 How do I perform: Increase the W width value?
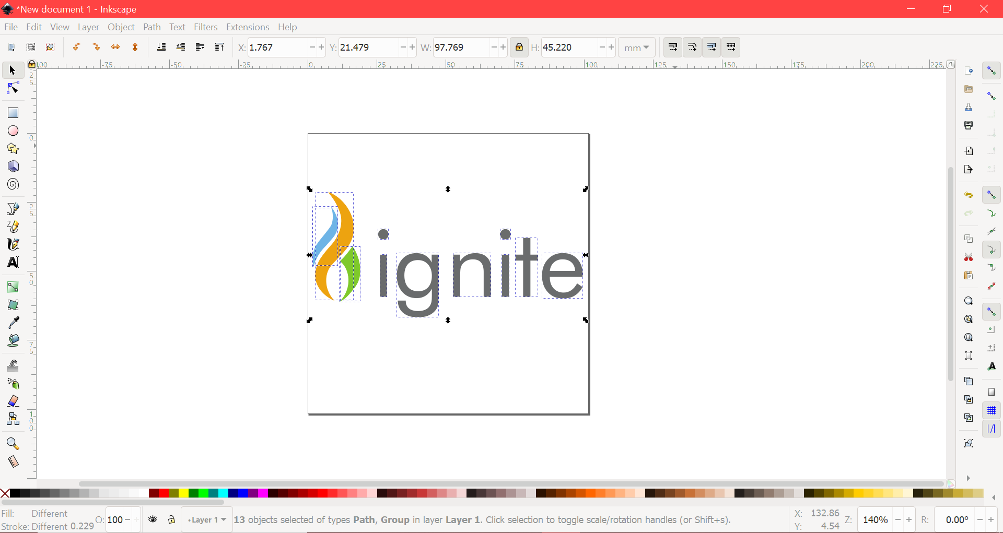503,47
